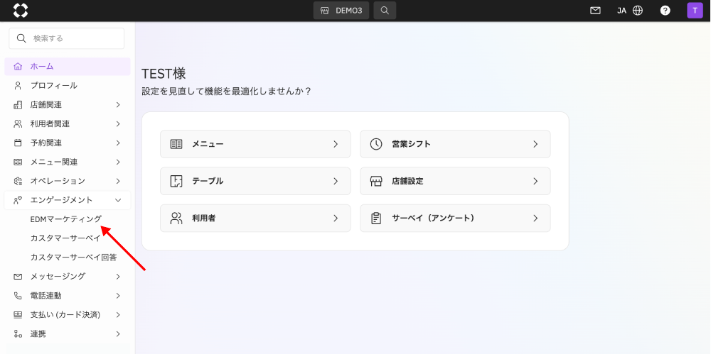Screen dimensions: 711x354
Task: Click the clock icon on 営業シフト card
Action: point(377,144)
